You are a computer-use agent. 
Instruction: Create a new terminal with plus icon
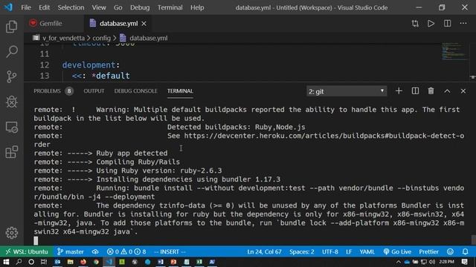(399, 91)
